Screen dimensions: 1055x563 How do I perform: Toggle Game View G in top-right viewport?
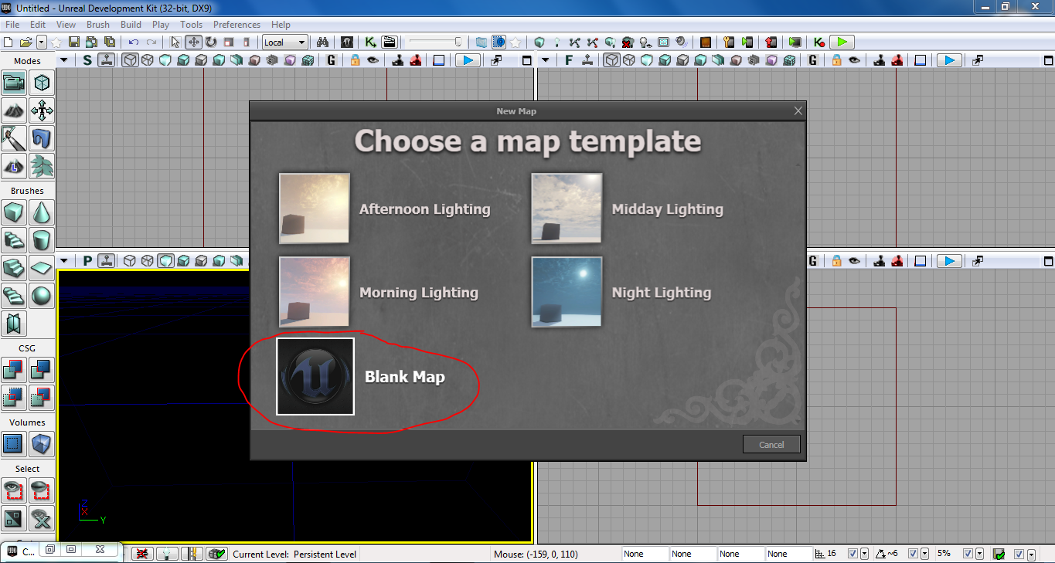tap(813, 60)
